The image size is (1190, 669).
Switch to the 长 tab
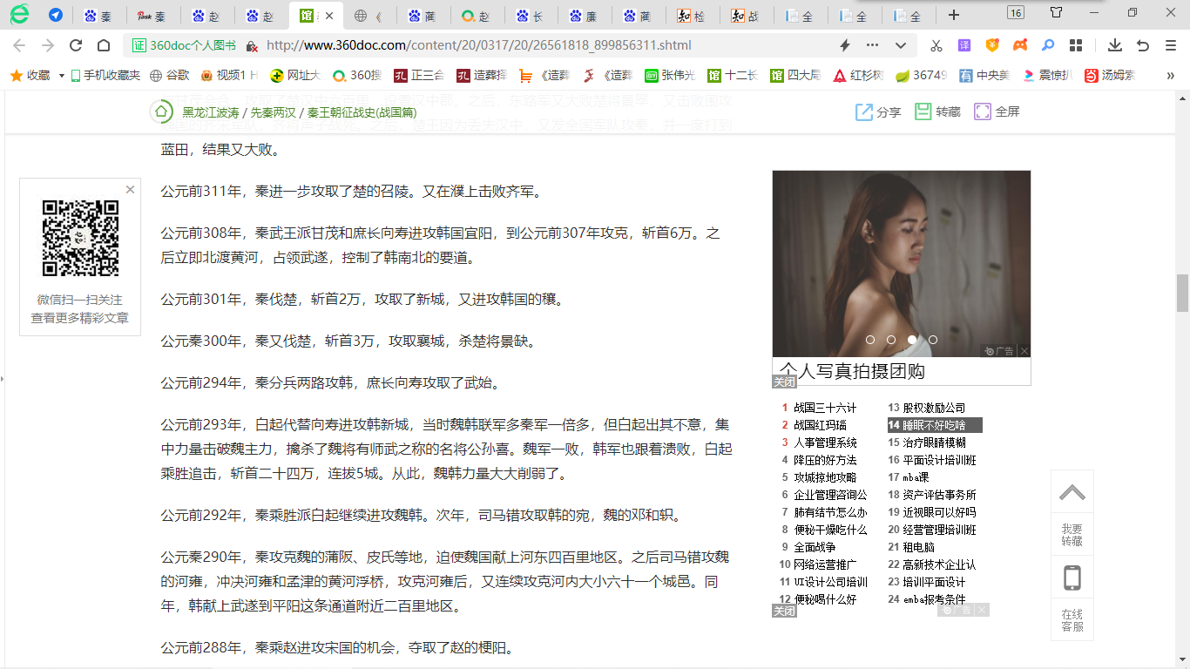530,16
